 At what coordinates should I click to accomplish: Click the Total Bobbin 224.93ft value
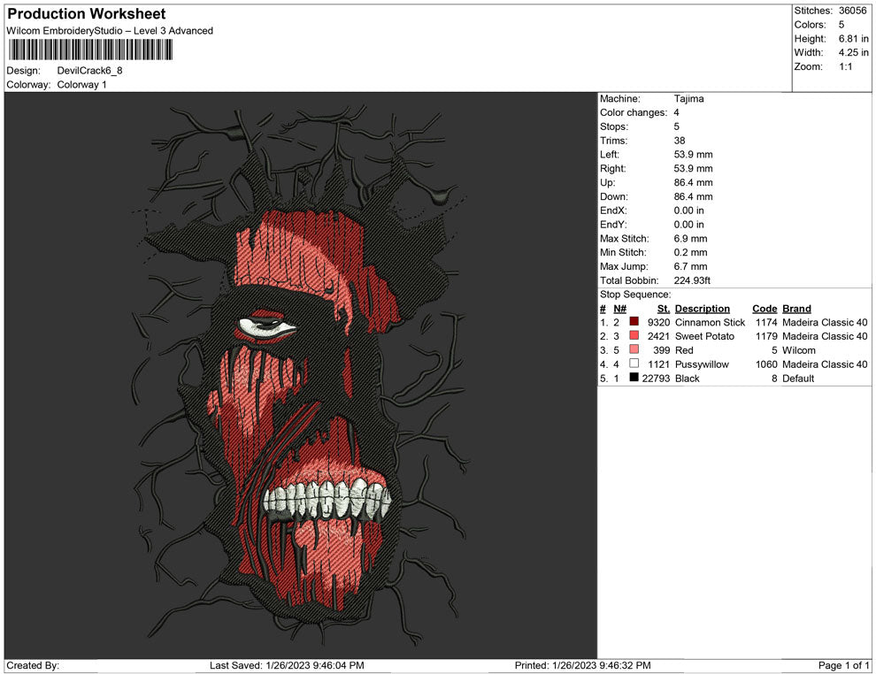click(692, 280)
